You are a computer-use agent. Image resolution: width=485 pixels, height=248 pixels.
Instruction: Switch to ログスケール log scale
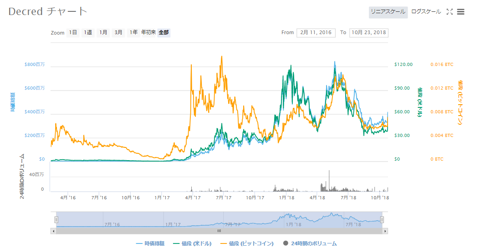pos(426,12)
